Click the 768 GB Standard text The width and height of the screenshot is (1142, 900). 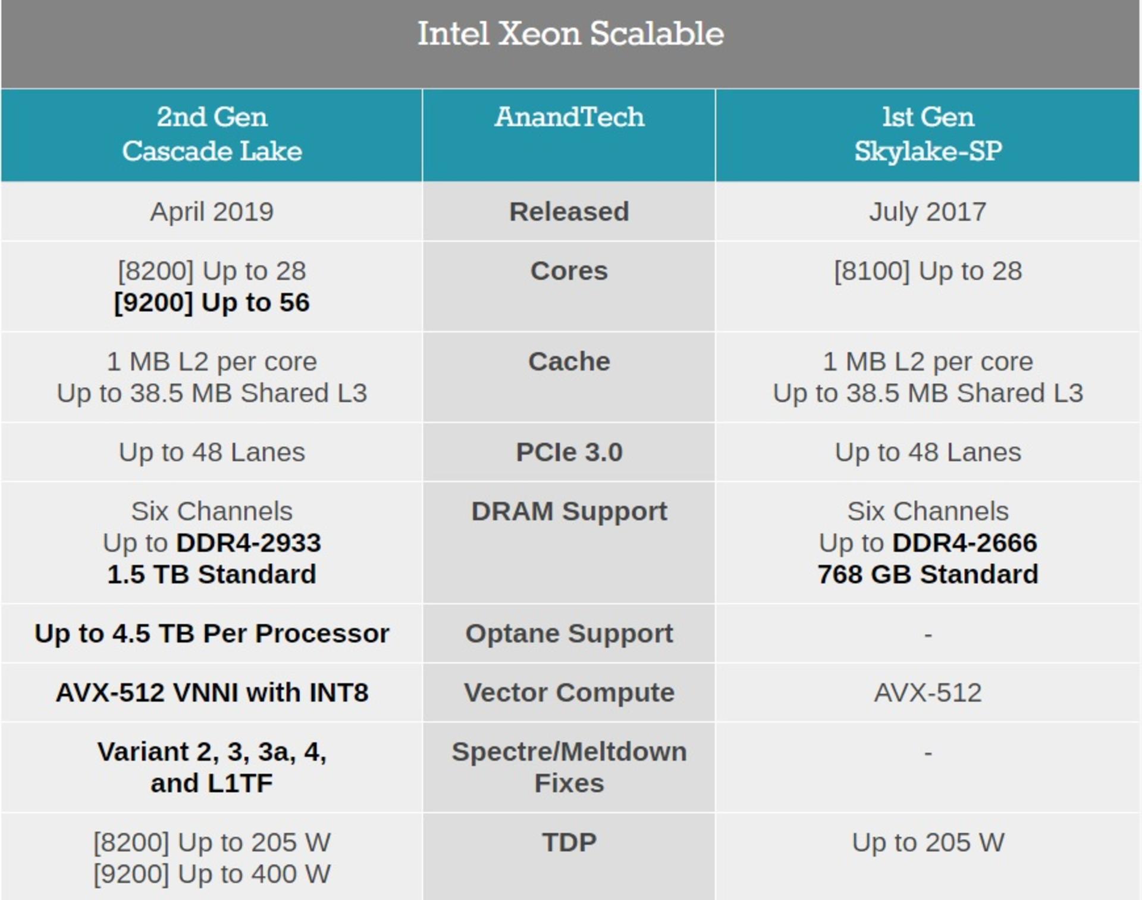[x=928, y=575]
